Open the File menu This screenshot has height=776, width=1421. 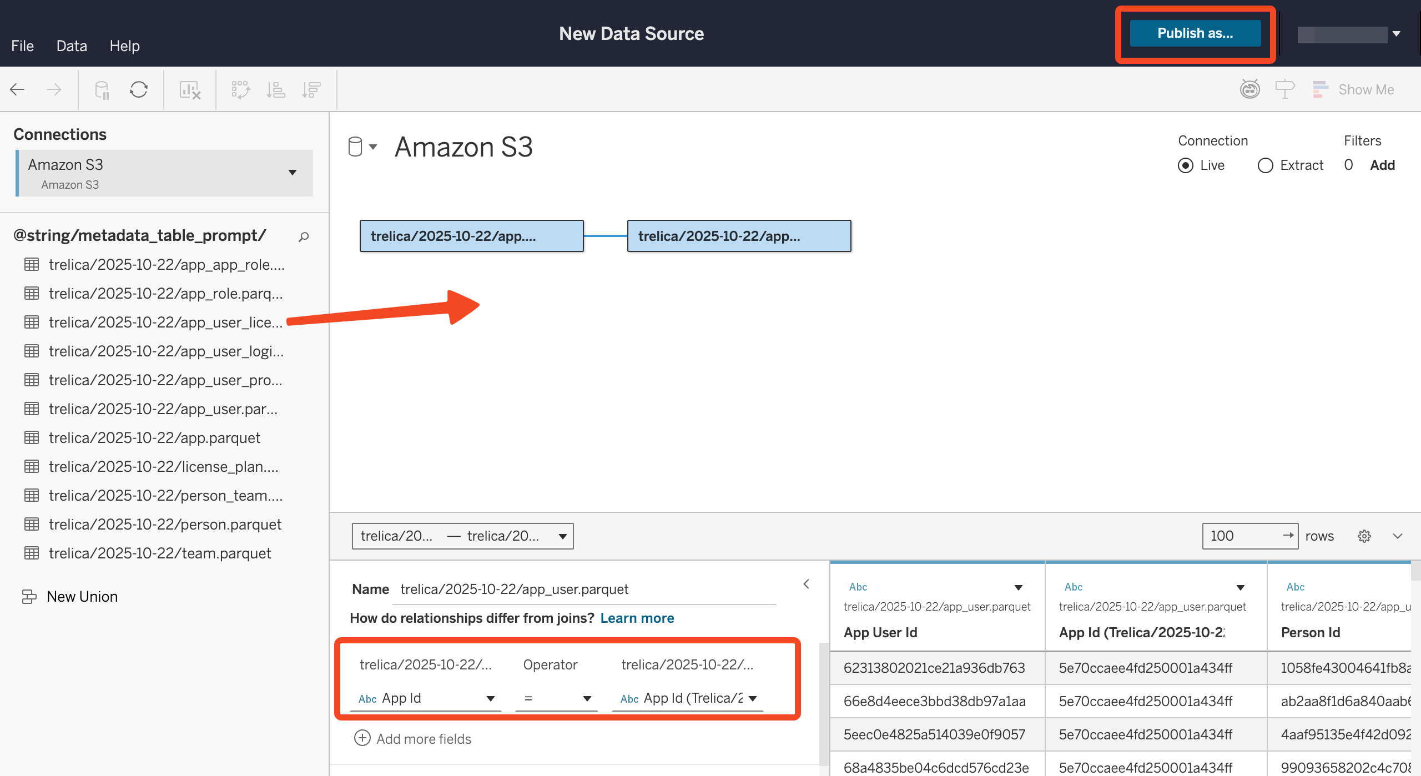(x=22, y=46)
